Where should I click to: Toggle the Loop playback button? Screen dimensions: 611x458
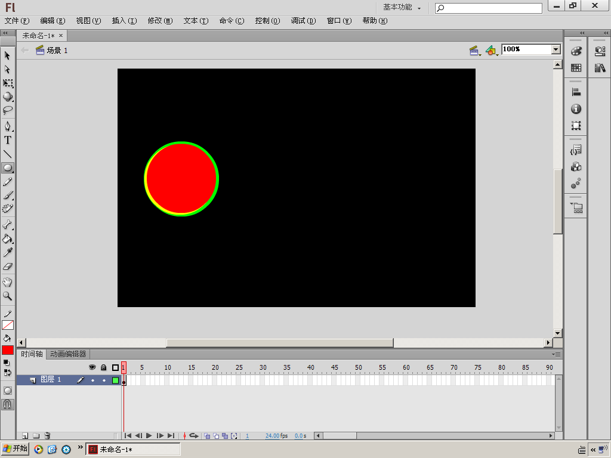pyautogui.click(x=194, y=436)
